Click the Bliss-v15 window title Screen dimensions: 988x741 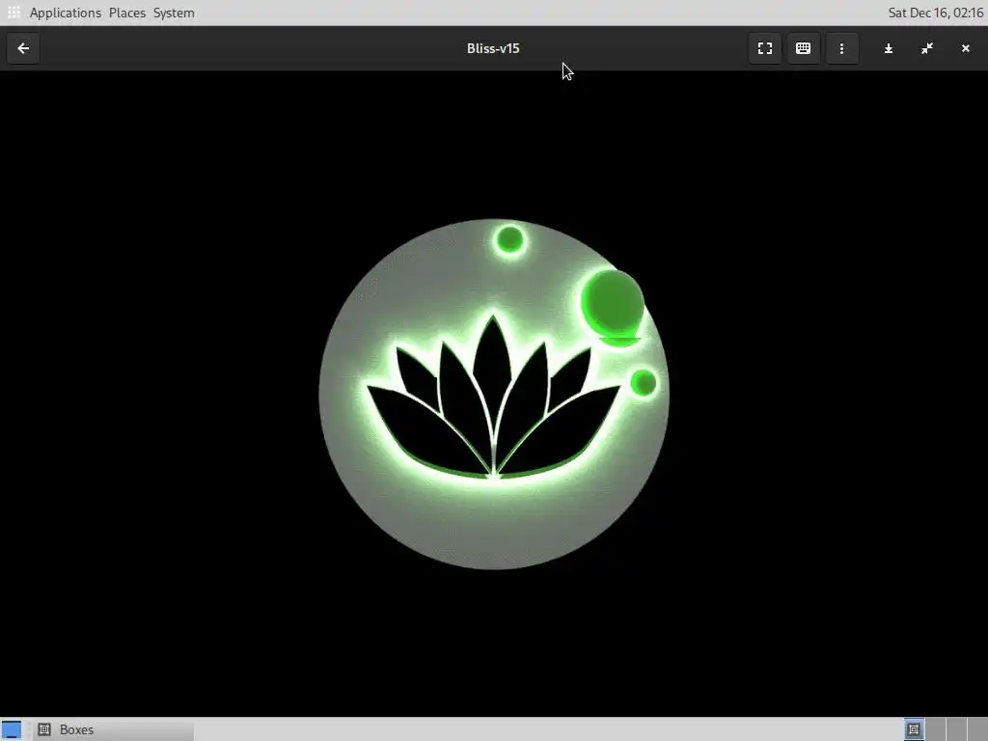click(x=493, y=48)
